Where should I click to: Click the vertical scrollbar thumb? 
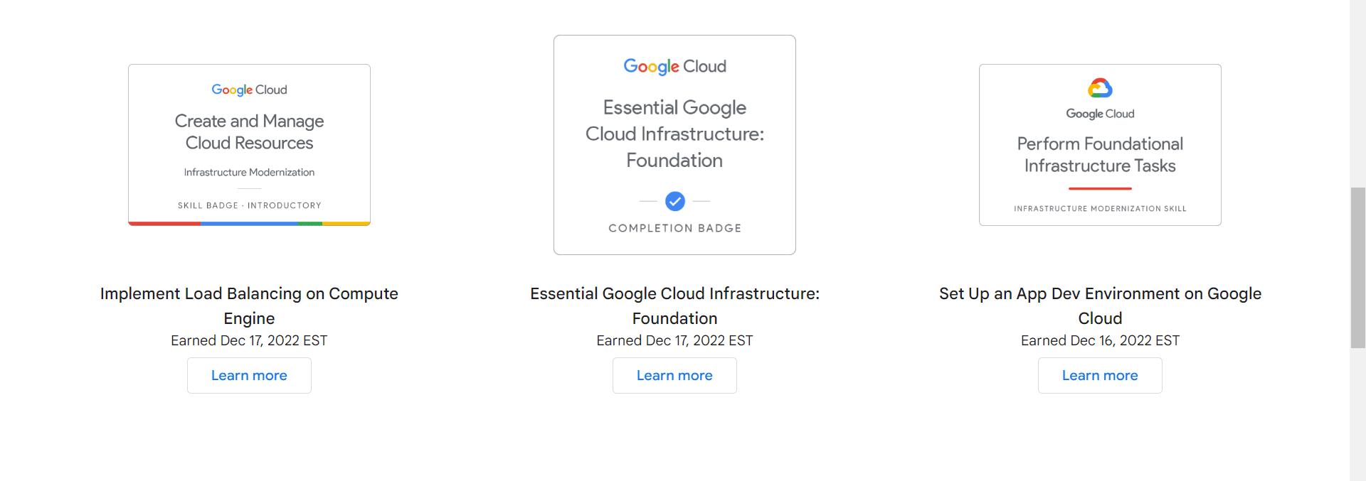coord(1357,267)
